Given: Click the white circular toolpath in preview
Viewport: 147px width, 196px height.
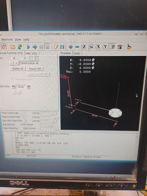Looking at the screenshot, I should [115, 113].
